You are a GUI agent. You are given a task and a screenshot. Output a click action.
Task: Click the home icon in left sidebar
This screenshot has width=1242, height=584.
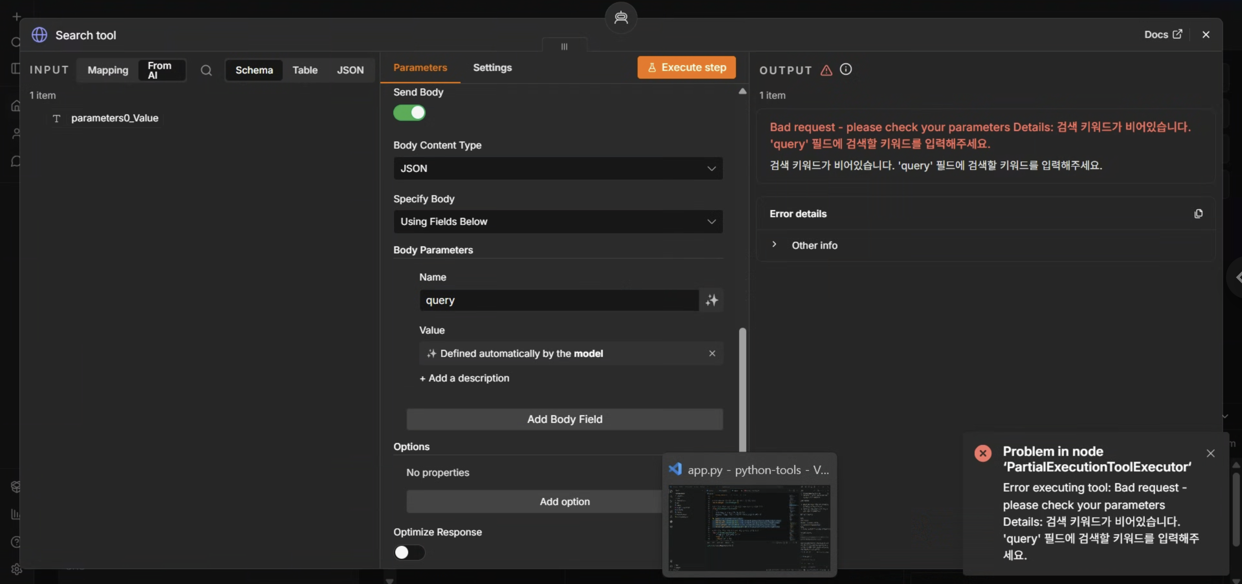(x=16, y=106)
